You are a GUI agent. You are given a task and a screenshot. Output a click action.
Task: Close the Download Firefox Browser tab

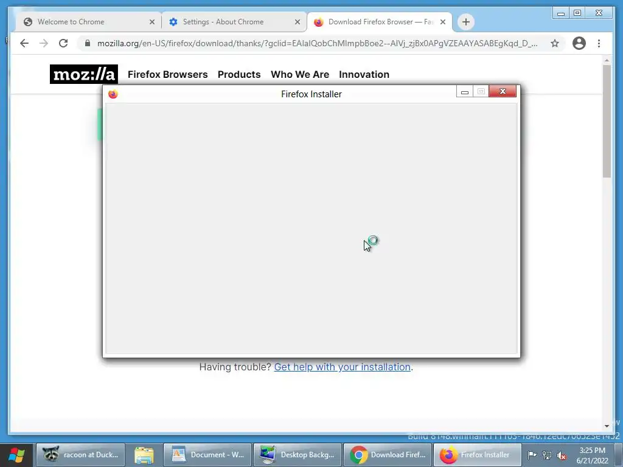pos(443,22)
